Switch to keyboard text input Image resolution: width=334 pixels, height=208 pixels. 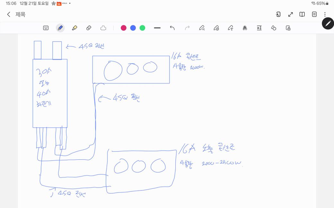(x=46, y=28)
